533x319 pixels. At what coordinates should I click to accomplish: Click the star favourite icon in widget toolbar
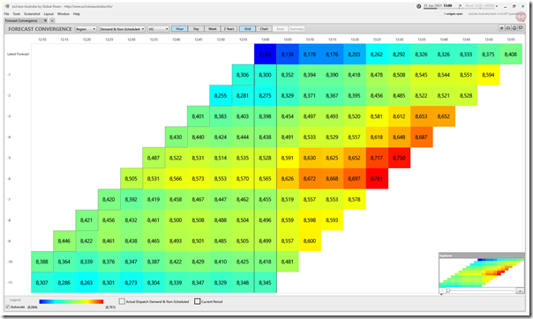coord(501,28)
